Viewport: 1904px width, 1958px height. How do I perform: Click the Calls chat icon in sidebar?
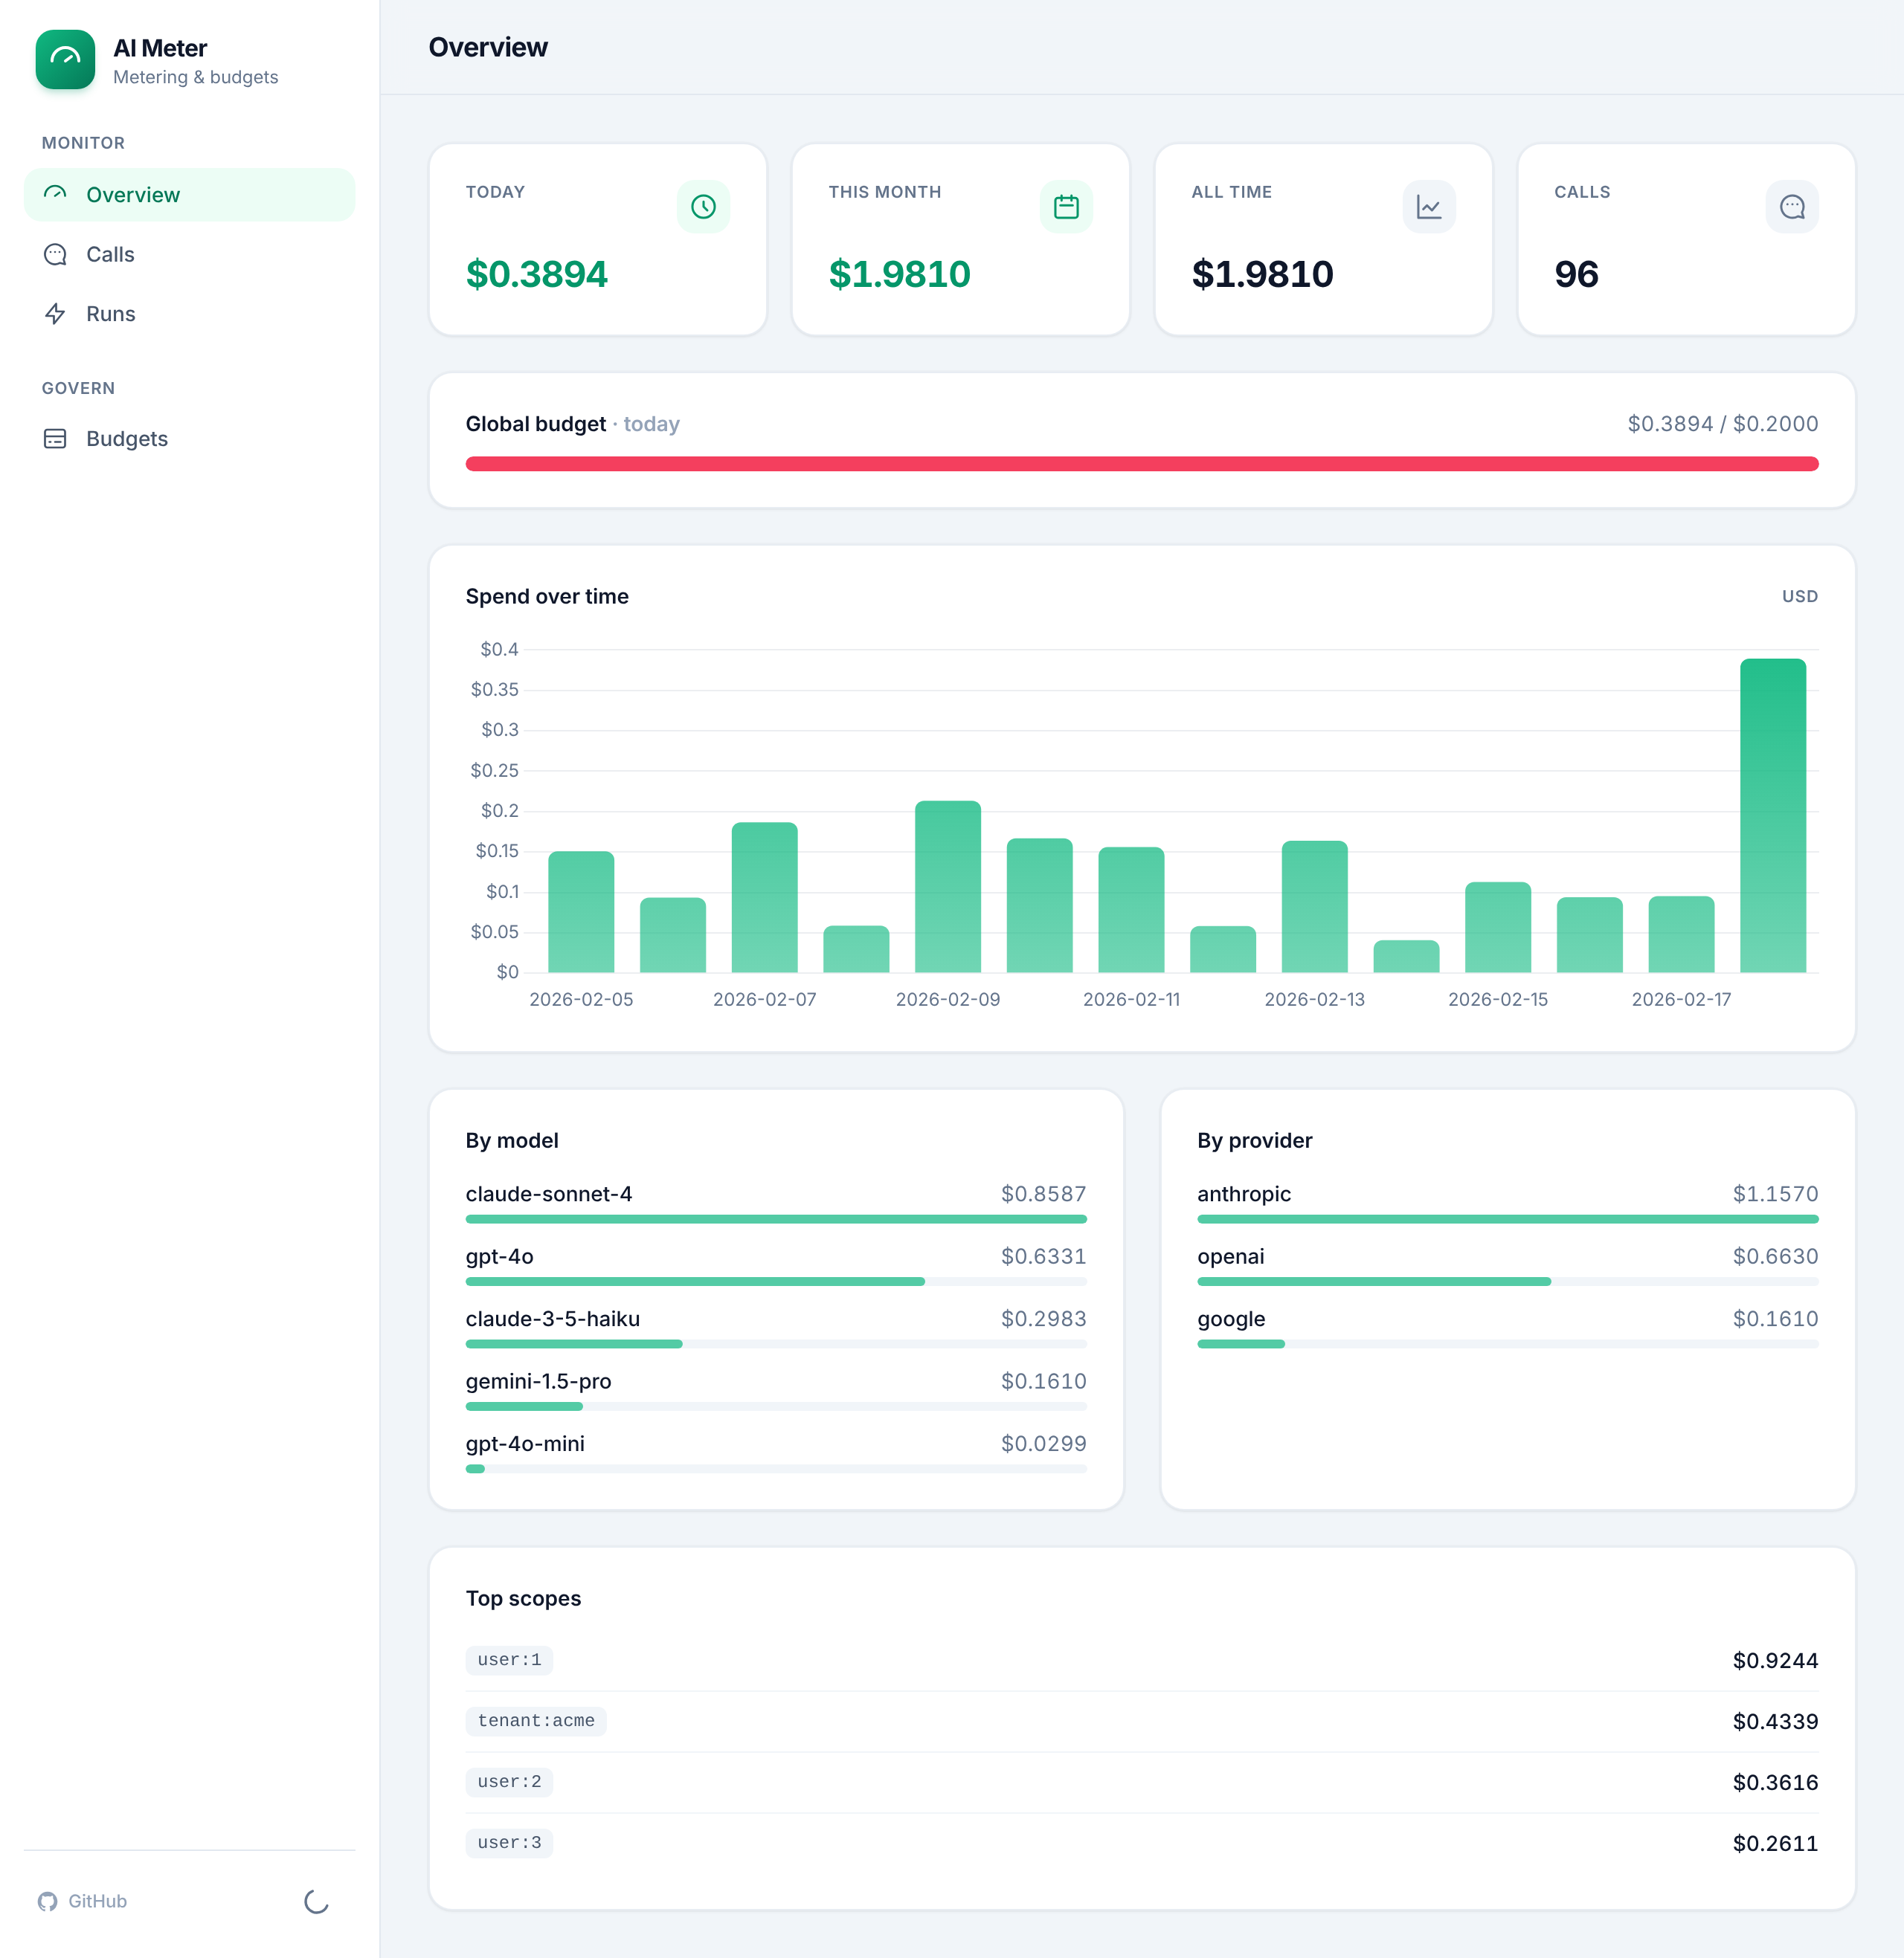pyautogui.click(x=55, y=255)
